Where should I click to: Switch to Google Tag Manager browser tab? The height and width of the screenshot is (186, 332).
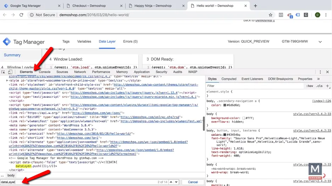26,6
